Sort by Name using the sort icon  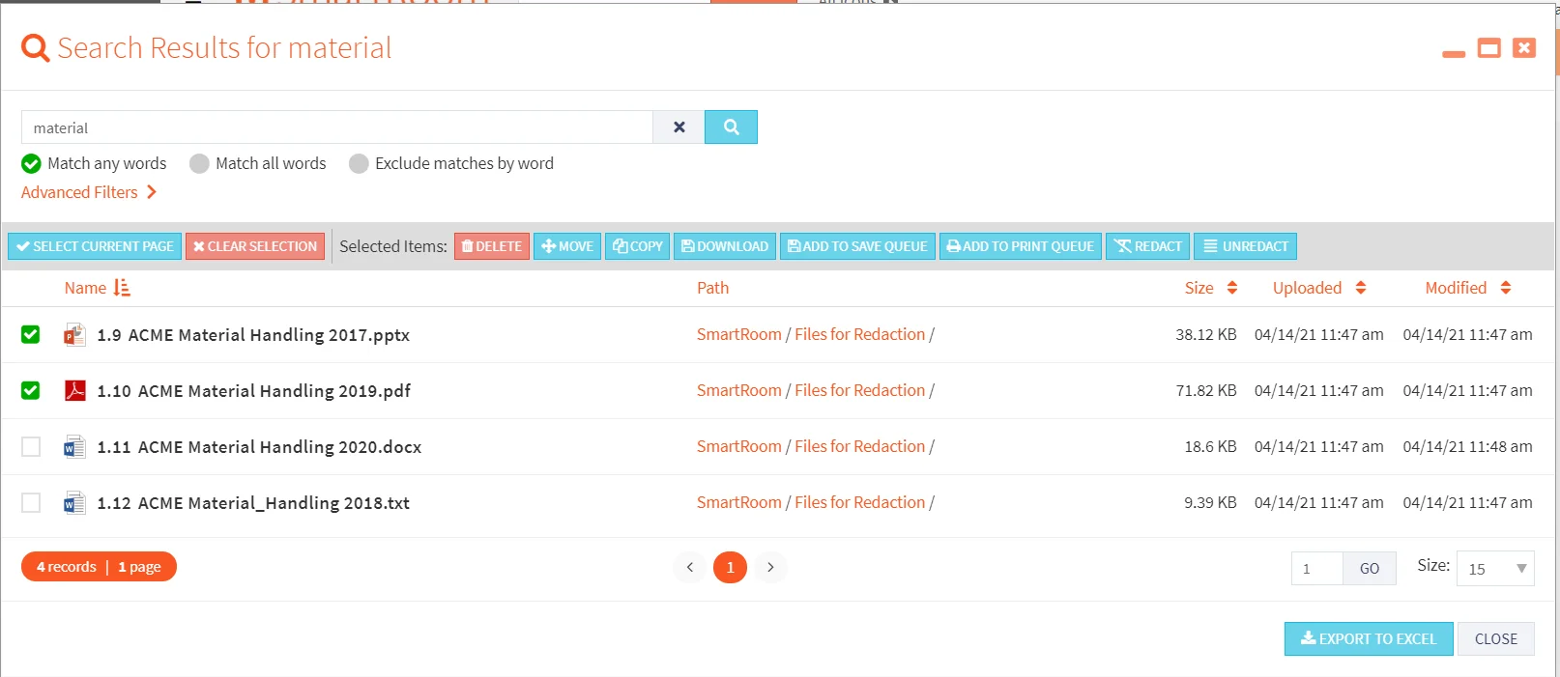coord(122,288)
